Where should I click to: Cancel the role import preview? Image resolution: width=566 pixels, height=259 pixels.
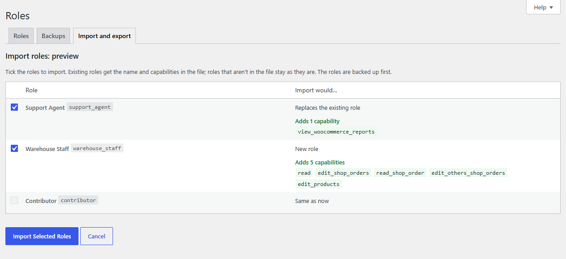click(96, 236)
